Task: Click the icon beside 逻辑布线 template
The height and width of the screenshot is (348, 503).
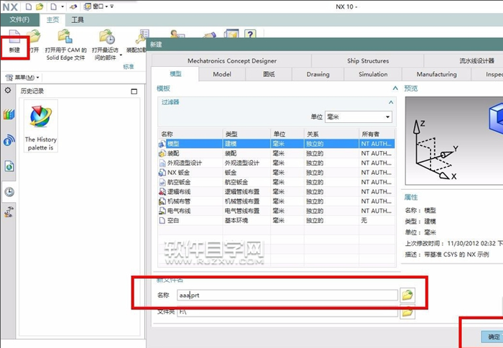Action: tap(162, 192)
